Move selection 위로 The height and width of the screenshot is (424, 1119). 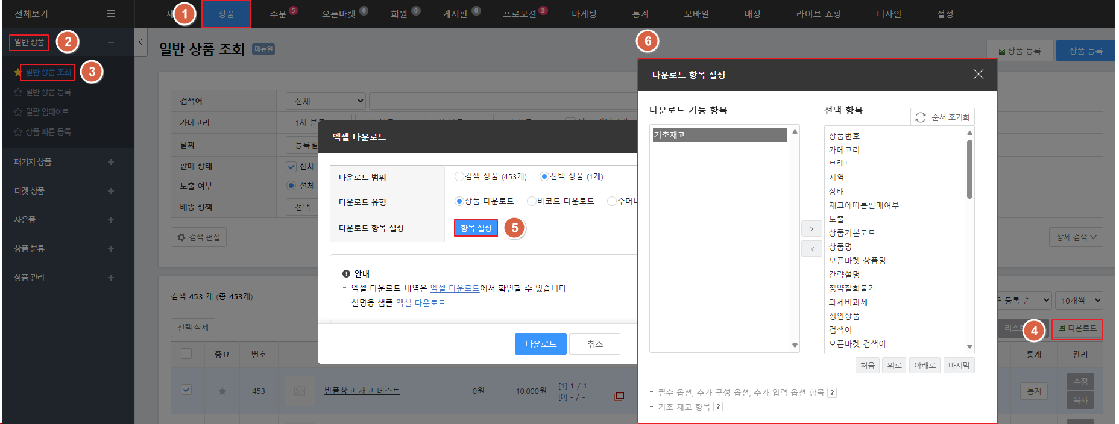[894, 366]
